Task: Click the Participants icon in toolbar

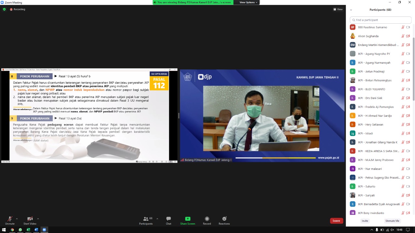Action: point(146,220)
